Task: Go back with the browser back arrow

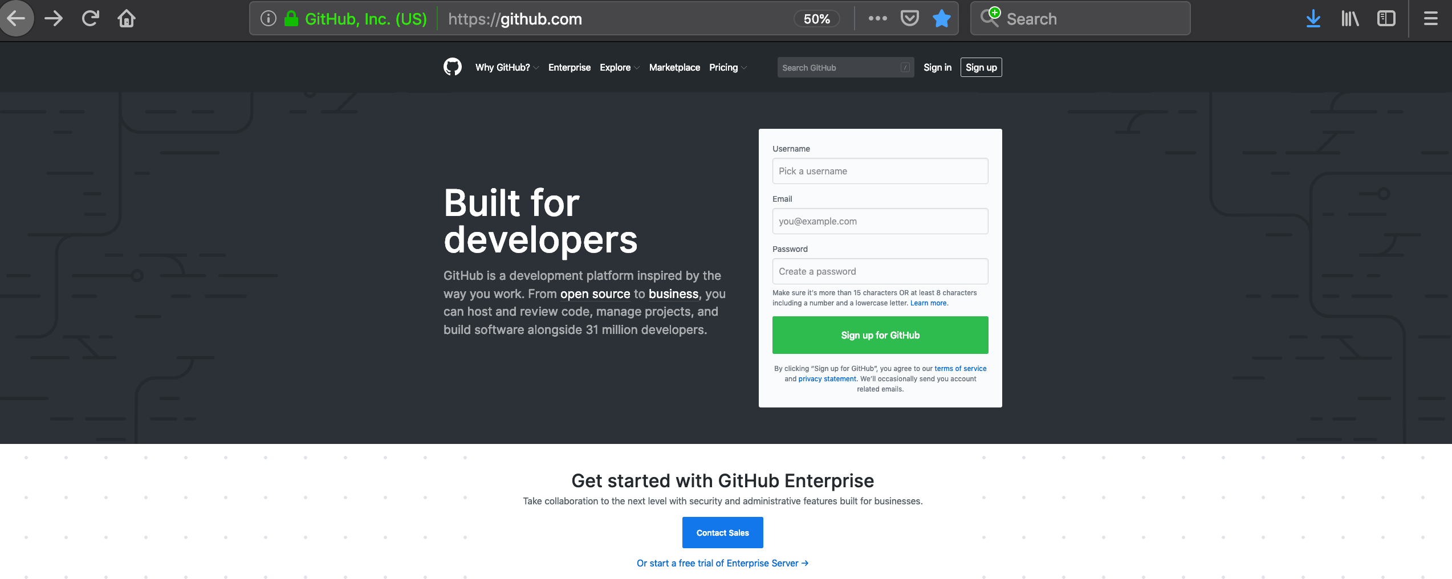Action: click(16, 19)
